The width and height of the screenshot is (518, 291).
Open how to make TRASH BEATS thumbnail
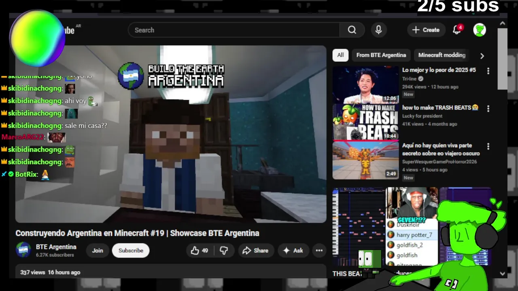[x=365, y=122]
